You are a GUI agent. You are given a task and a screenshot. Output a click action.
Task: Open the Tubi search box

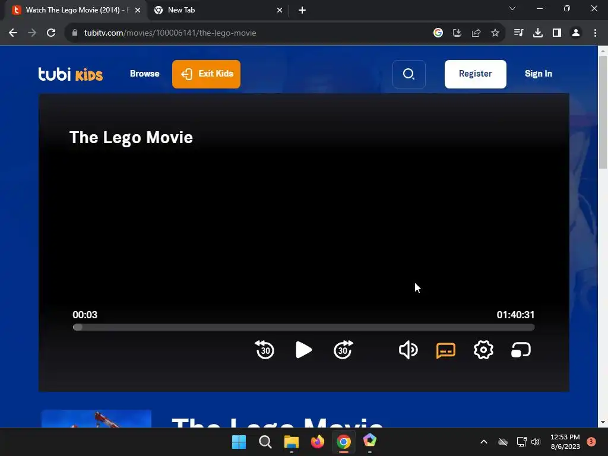408,74
